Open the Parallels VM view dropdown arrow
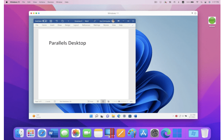The width and height of the screenshot is (224, 140). coord(192,13)
